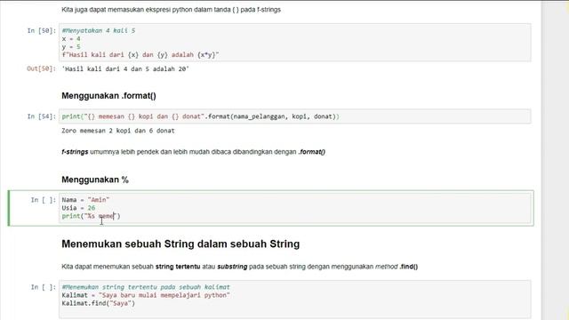The height and width of the screenshot is (320, 569).
Task: Click the line 'y = 5' in cell 50
Action: pos(71,47)
